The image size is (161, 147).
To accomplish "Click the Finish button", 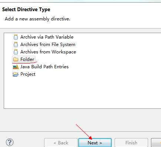I will (x=131, y=143).
